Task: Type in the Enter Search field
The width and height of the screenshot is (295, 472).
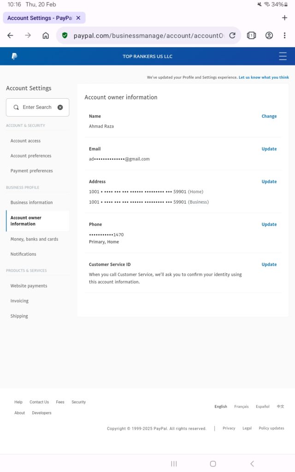Action: point(38,107)
